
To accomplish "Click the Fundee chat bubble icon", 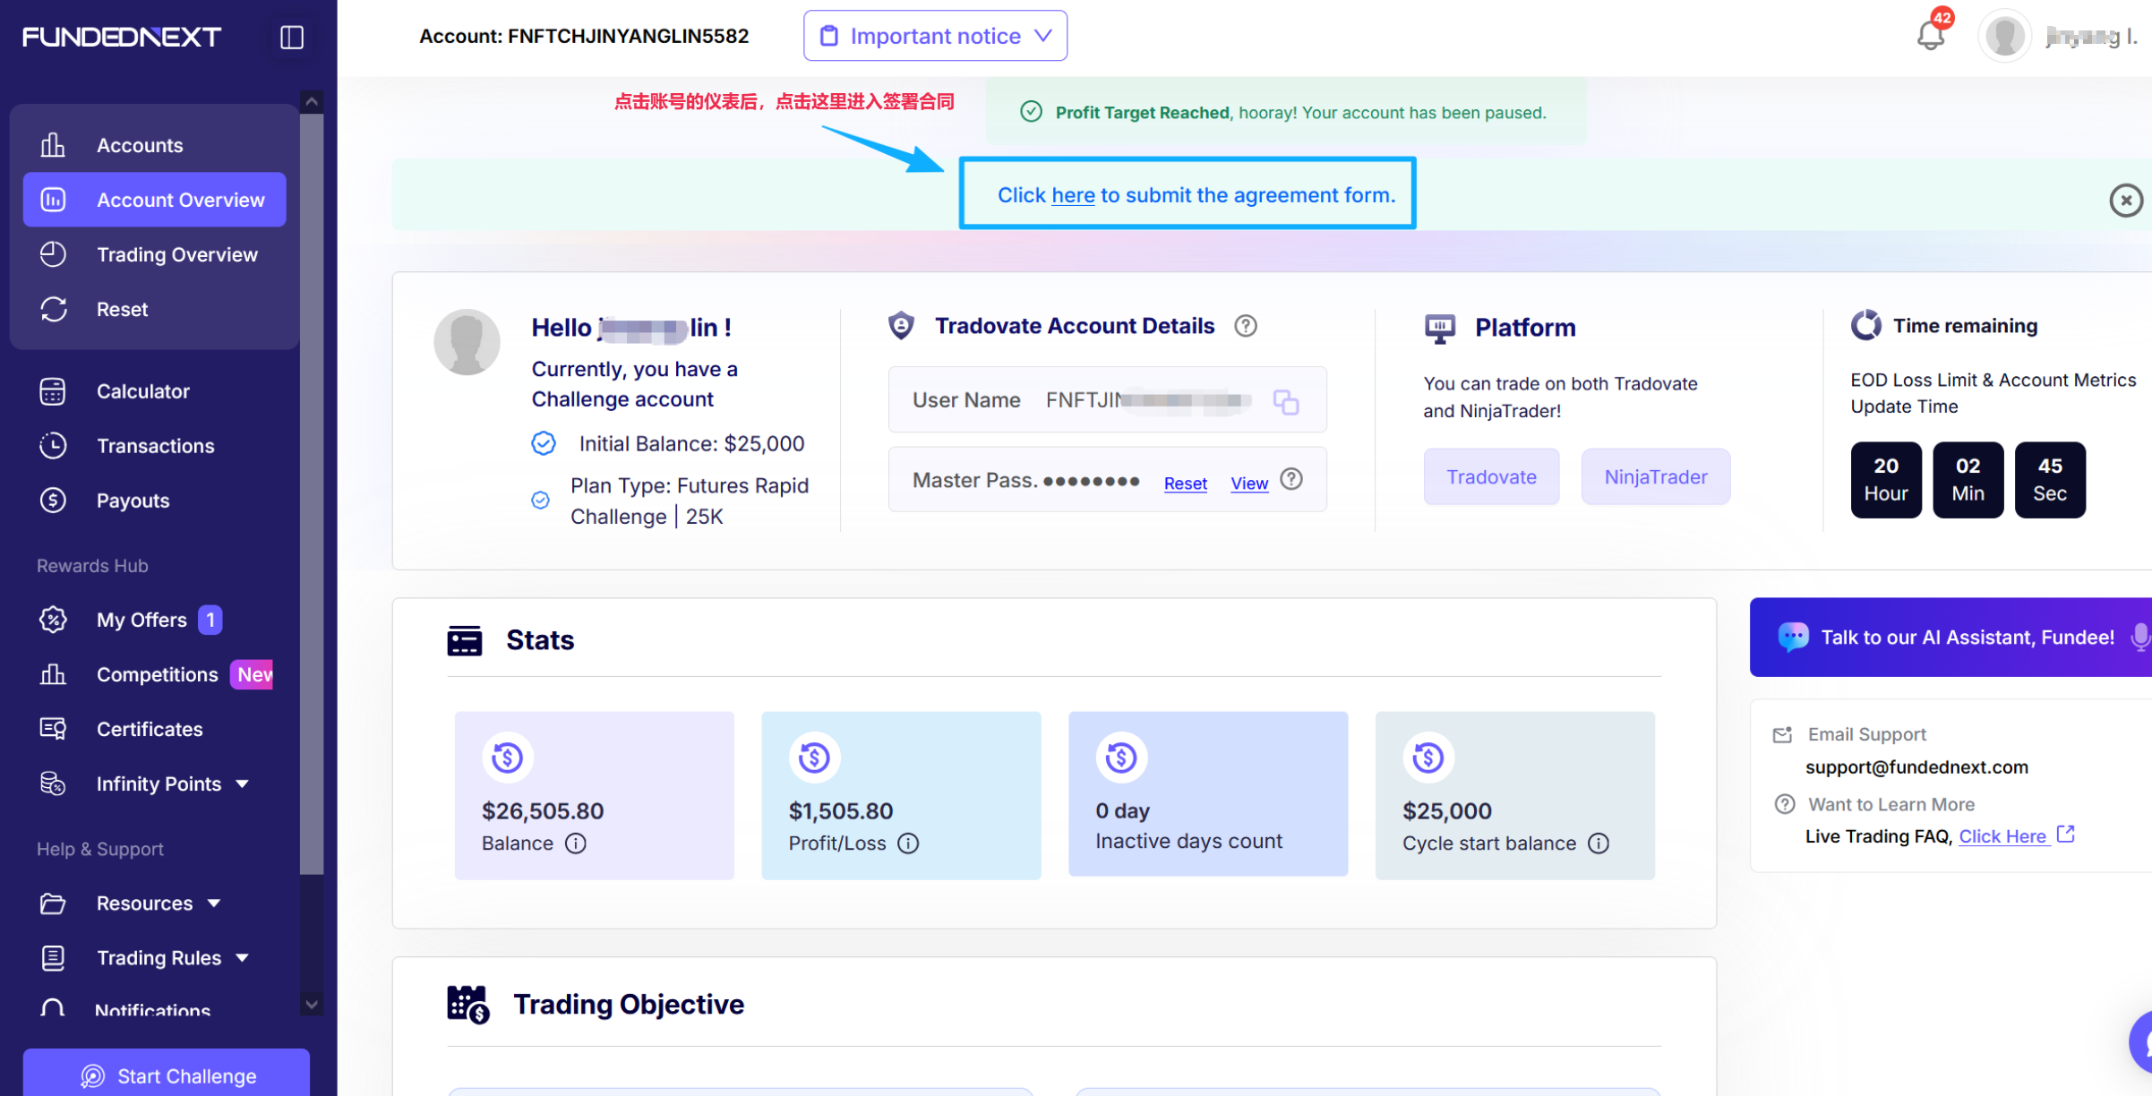I will [1793, 637].
